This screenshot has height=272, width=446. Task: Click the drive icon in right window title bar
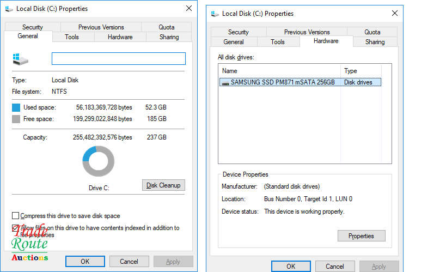click(x=215, y=14)
